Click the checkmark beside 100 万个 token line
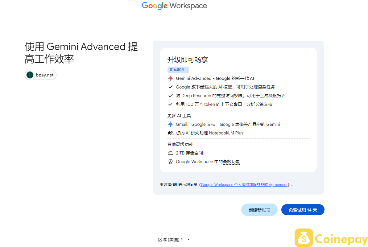The width and height of the screenshot is (368, 247). (x=171, y=105)
